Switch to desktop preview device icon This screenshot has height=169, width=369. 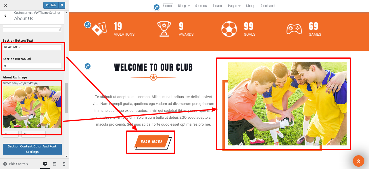pyautogui.click(x=45, y=164)
